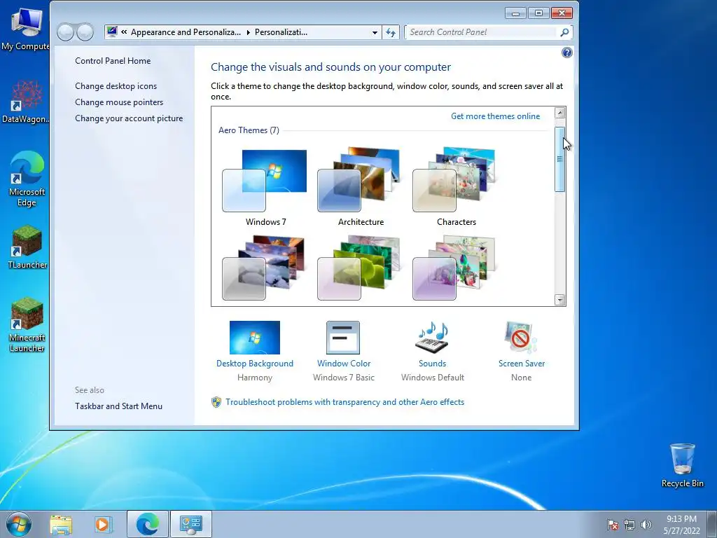The width and height of the screenshot is (717, 538).
Task: Click the refresh button in address bar
Action: [391, 32]
